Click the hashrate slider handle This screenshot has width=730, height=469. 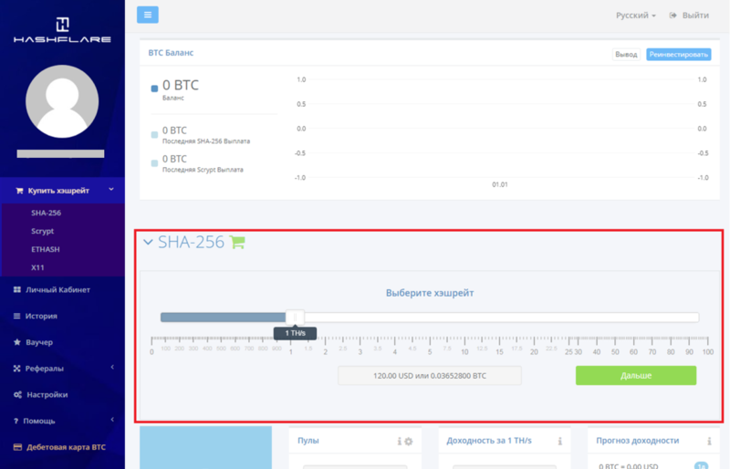[x=295, y=317]
